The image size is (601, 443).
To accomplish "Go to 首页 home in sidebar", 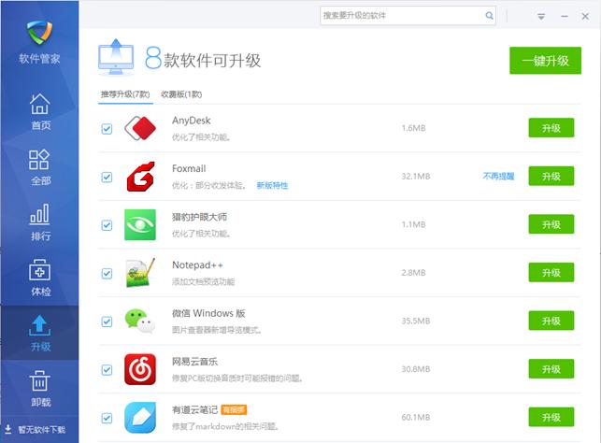I will click(x=40, y=111).
